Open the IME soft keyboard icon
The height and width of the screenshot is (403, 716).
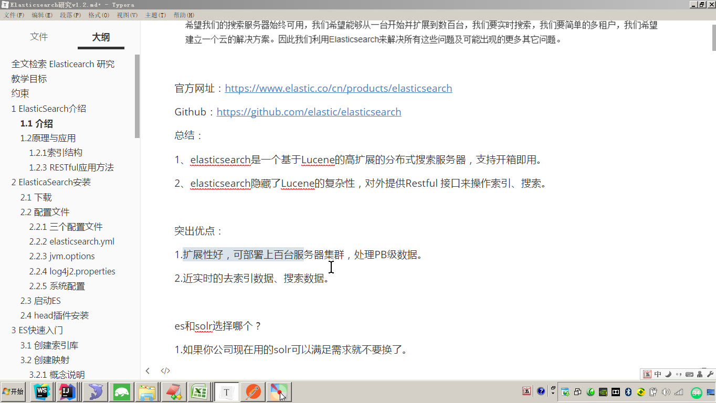689,374
